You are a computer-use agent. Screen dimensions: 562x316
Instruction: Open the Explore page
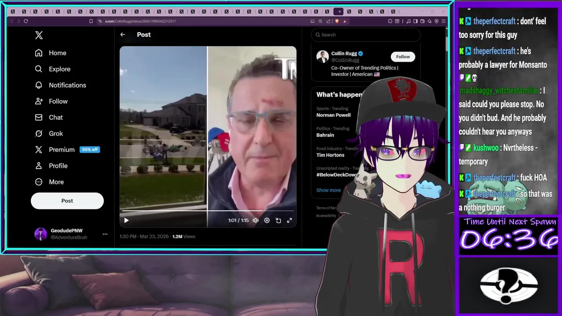[53, 69]
